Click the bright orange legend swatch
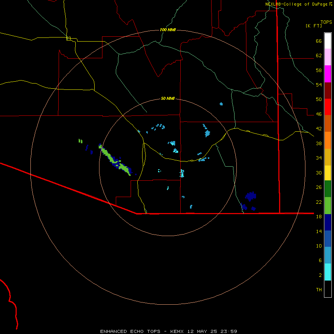Viewport: 334px width, 334px height. tap(328, 140)
